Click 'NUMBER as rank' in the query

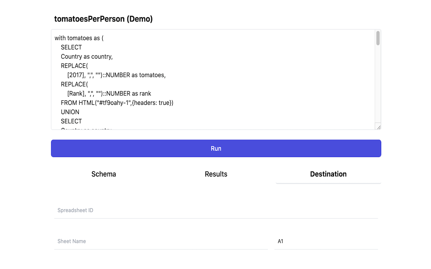pos(129,94)
